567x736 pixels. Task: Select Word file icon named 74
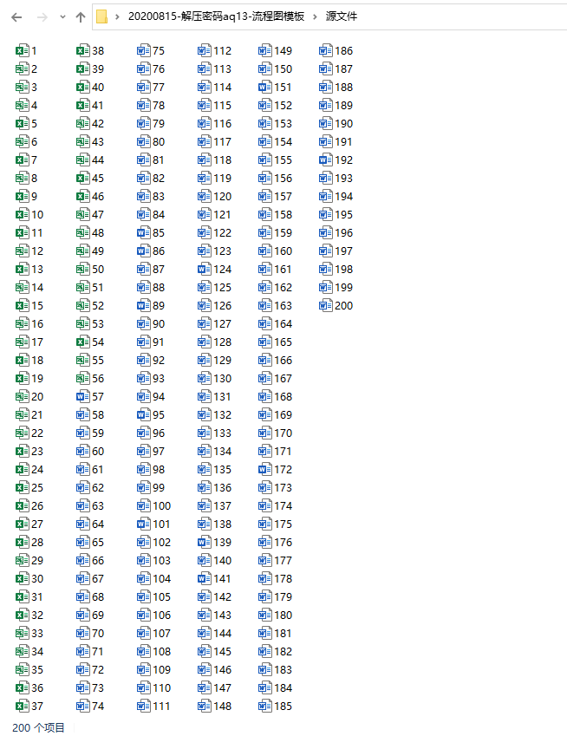pos(82,706)
